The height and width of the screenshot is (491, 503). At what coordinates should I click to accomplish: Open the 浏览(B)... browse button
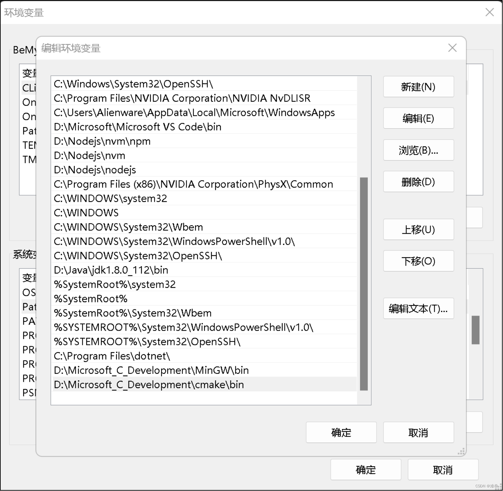(x=418, y=150)
